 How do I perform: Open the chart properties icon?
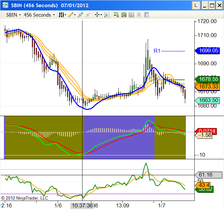[x=146, y=15]
